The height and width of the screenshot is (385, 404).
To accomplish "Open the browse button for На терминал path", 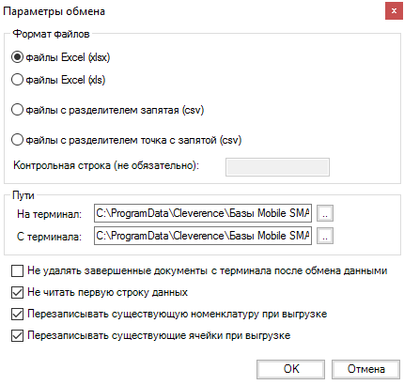I will click(x=325, y=213).
